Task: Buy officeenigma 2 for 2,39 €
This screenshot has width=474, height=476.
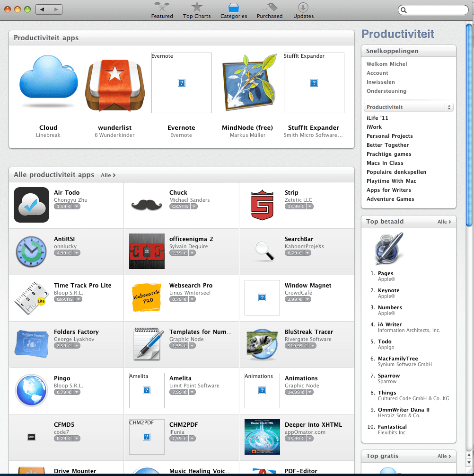Action: click(179, 253)
